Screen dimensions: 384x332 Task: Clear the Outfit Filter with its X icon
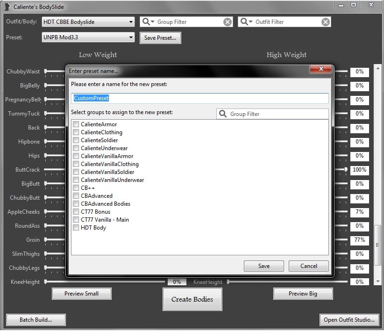326,22
